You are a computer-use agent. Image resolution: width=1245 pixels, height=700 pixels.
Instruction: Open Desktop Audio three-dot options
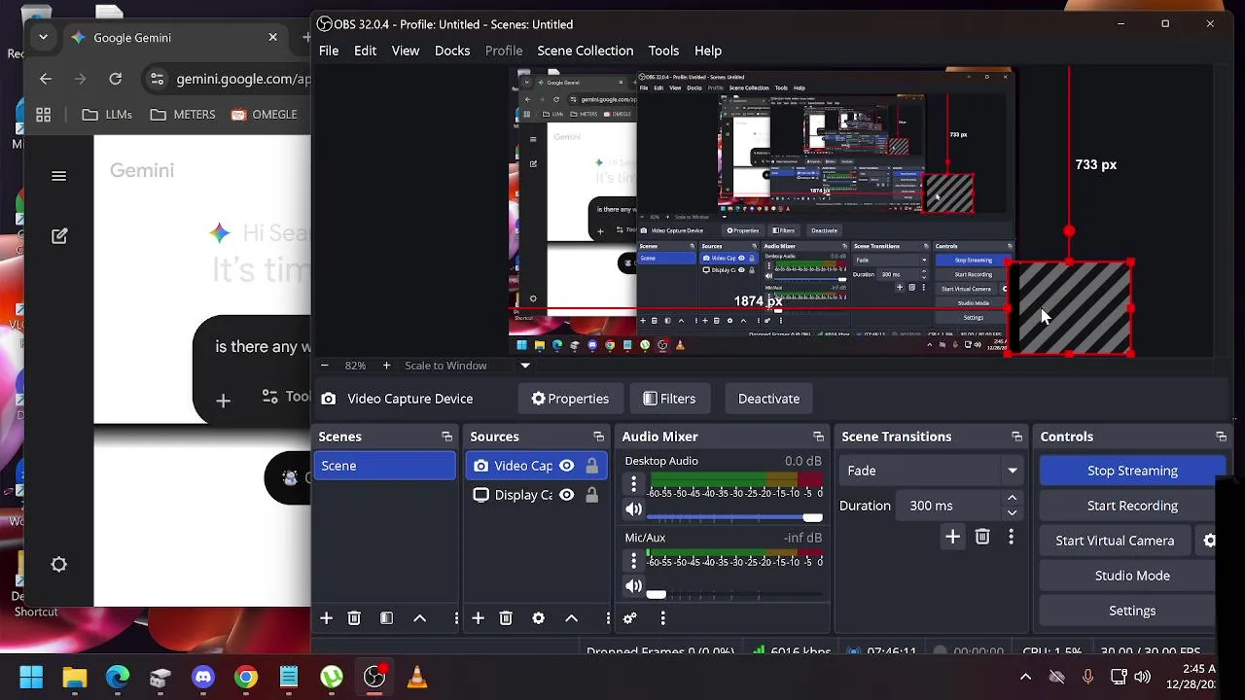tap(633, 483)
